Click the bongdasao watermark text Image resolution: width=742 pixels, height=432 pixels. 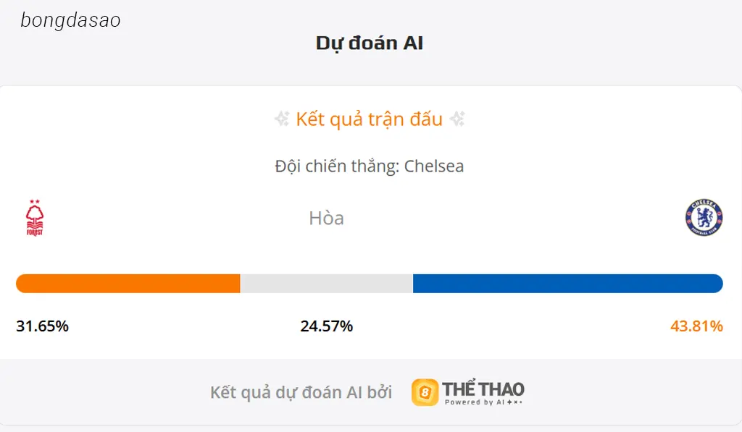(70, 21)
